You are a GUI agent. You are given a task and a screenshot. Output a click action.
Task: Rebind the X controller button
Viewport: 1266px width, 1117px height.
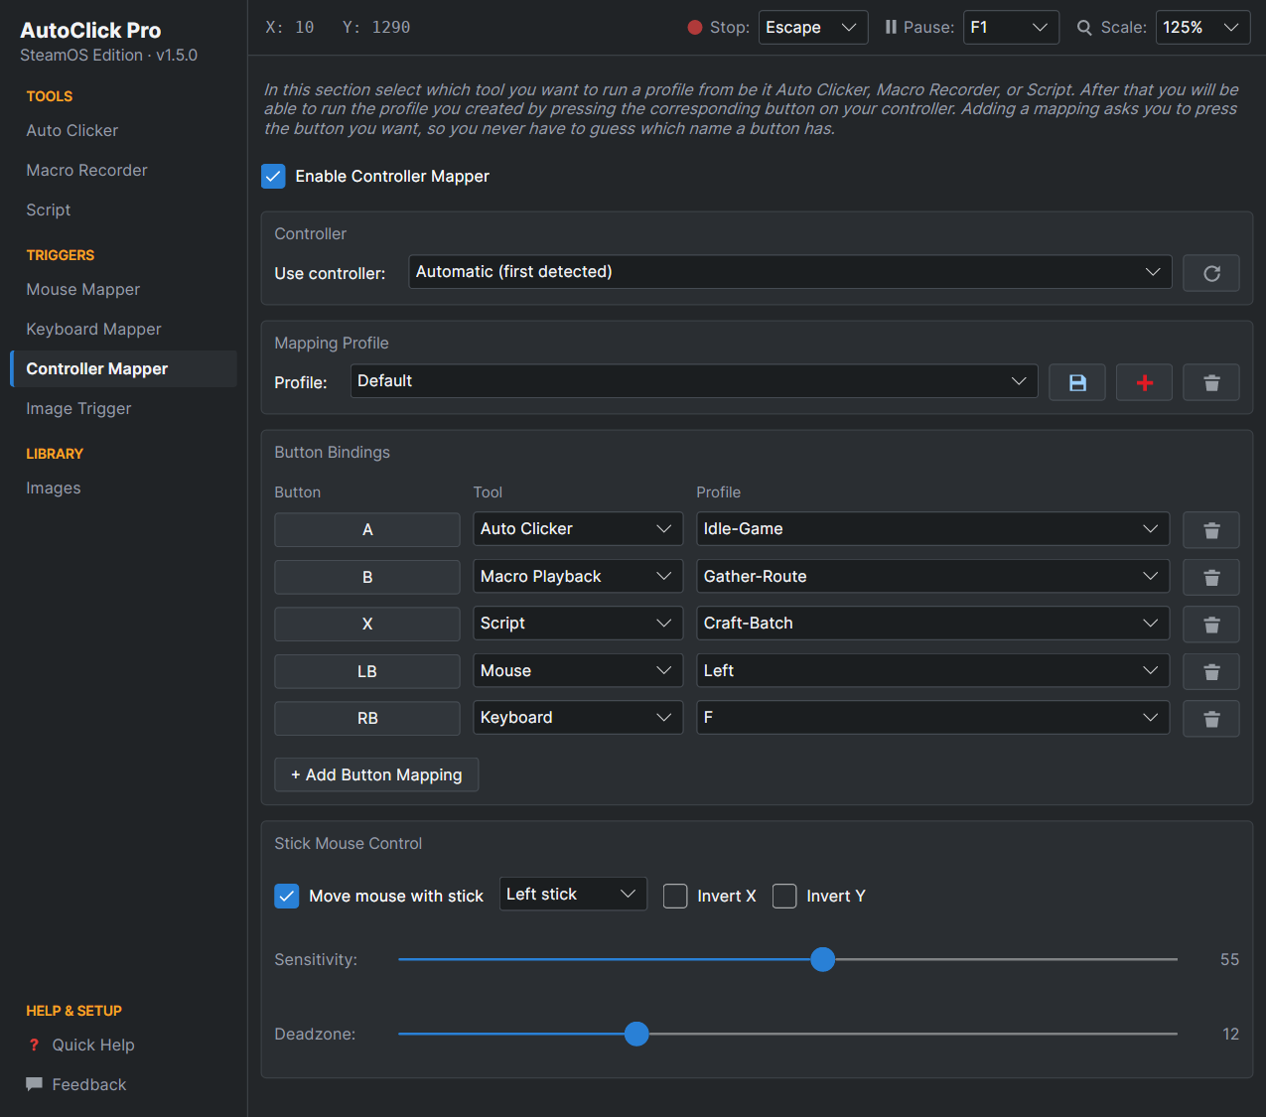point(367,625)
